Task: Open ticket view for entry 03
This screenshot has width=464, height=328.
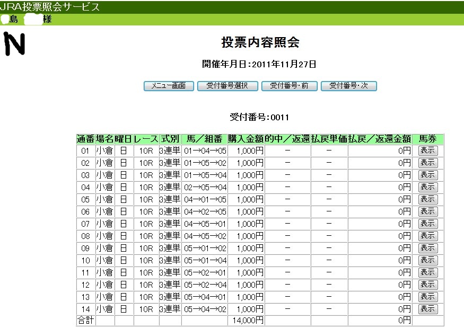Action: (427, 175)
